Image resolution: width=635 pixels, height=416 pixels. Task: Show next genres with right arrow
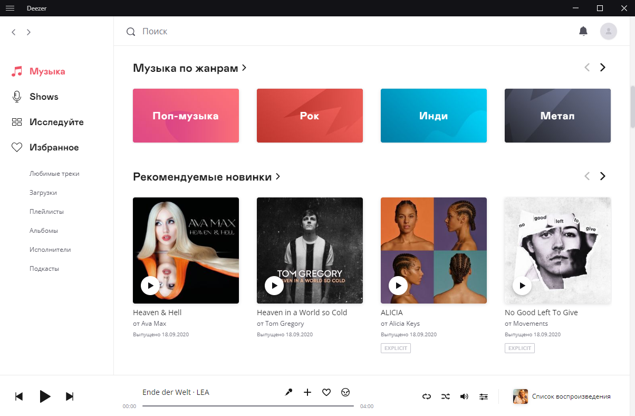pyautogui.click(x=603, y=68)
